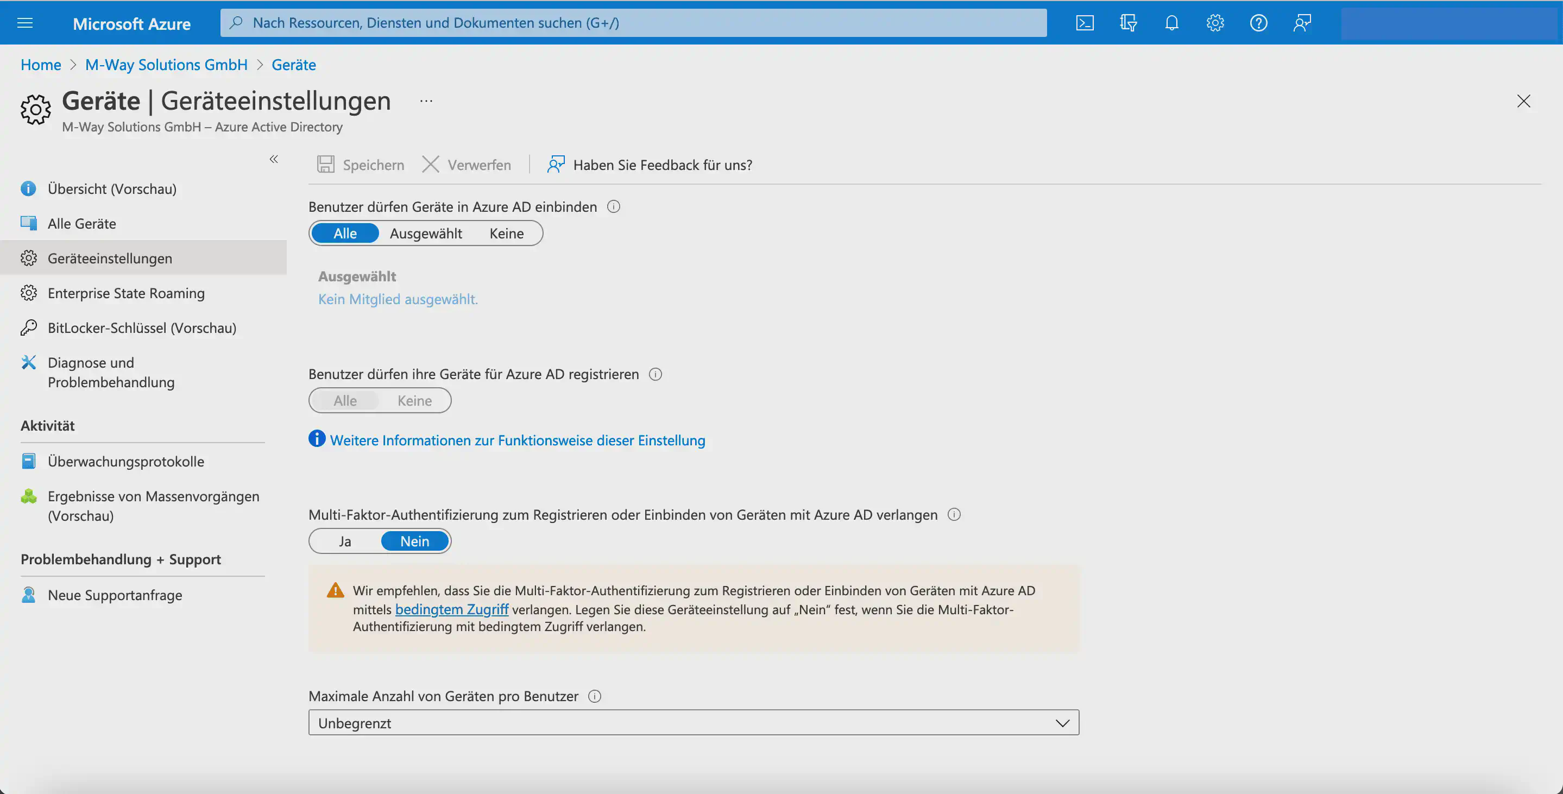
Task: Open Enterprise State Roaming in sidebar
Action: 126,293
